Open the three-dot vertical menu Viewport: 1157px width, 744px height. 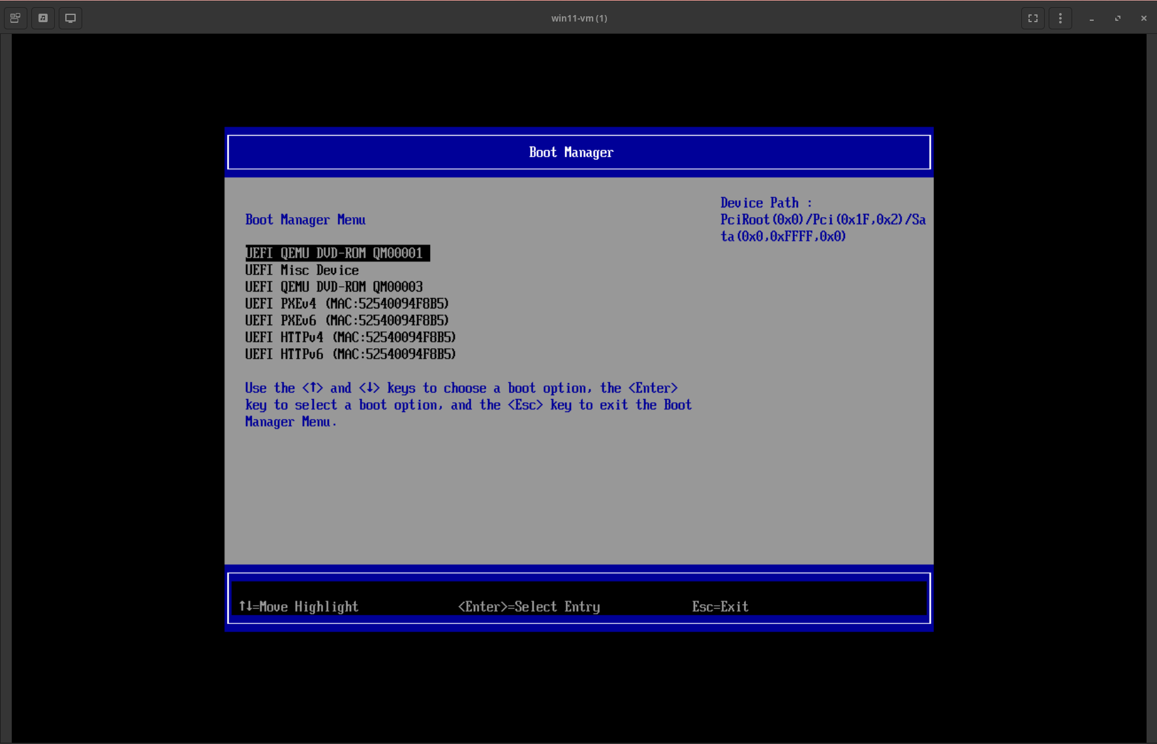click(x=1060, y=18)
